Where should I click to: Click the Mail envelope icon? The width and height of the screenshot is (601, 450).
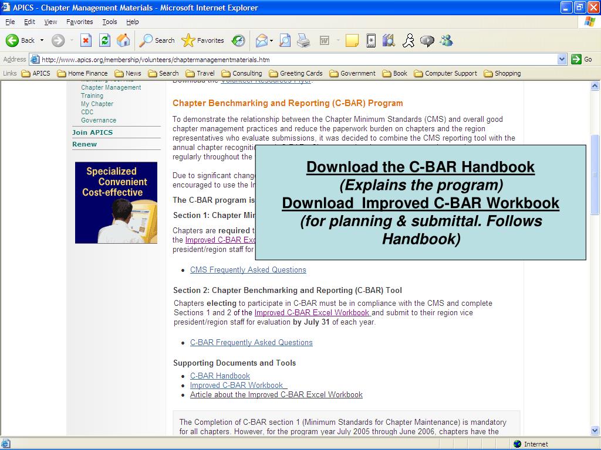261,40
